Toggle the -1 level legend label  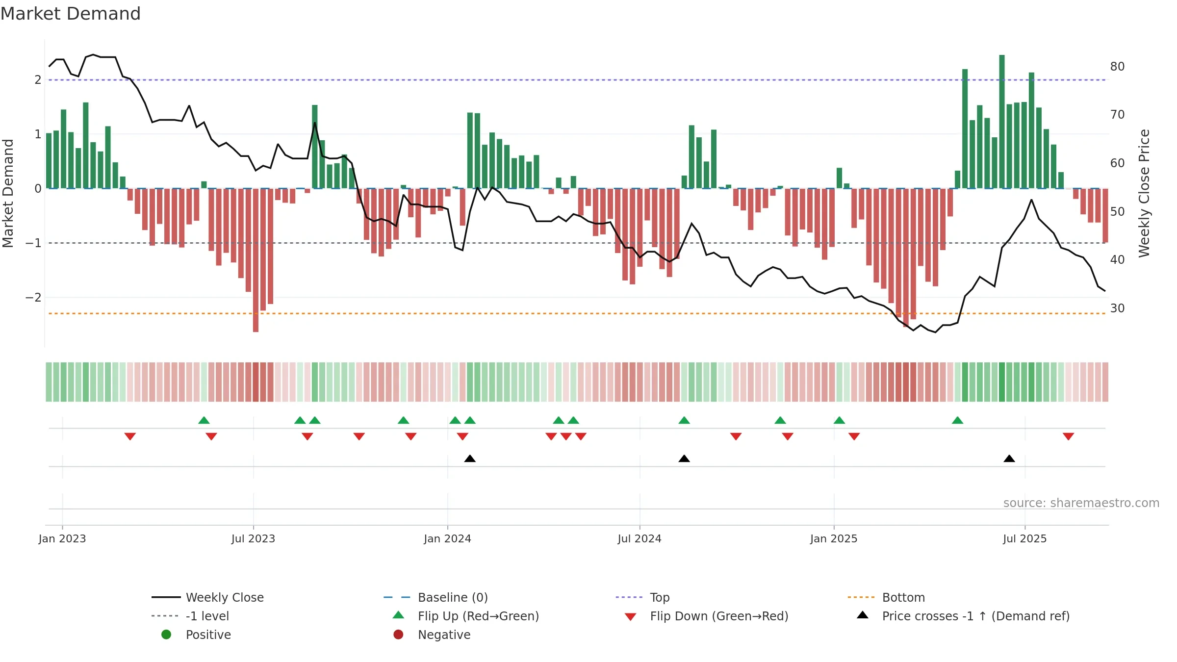tap(207, 616)
